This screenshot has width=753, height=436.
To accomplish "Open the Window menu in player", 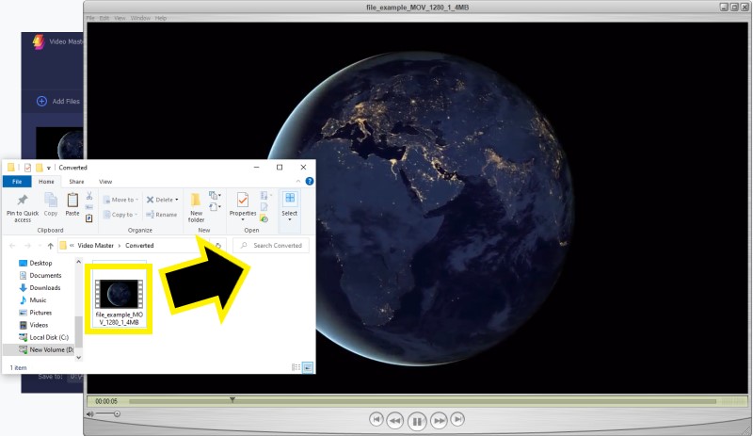I will pos(140,18).
